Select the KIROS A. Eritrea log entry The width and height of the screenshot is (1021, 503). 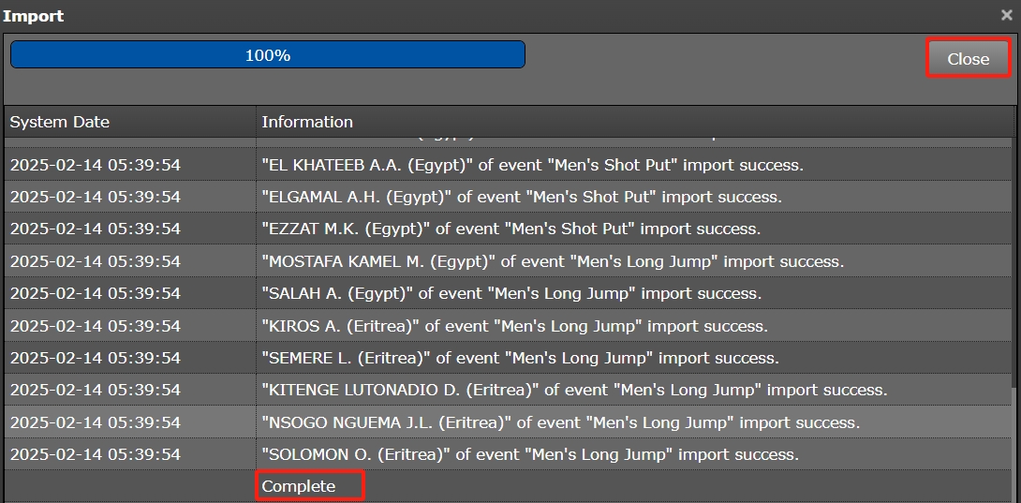tap(514, 326)
